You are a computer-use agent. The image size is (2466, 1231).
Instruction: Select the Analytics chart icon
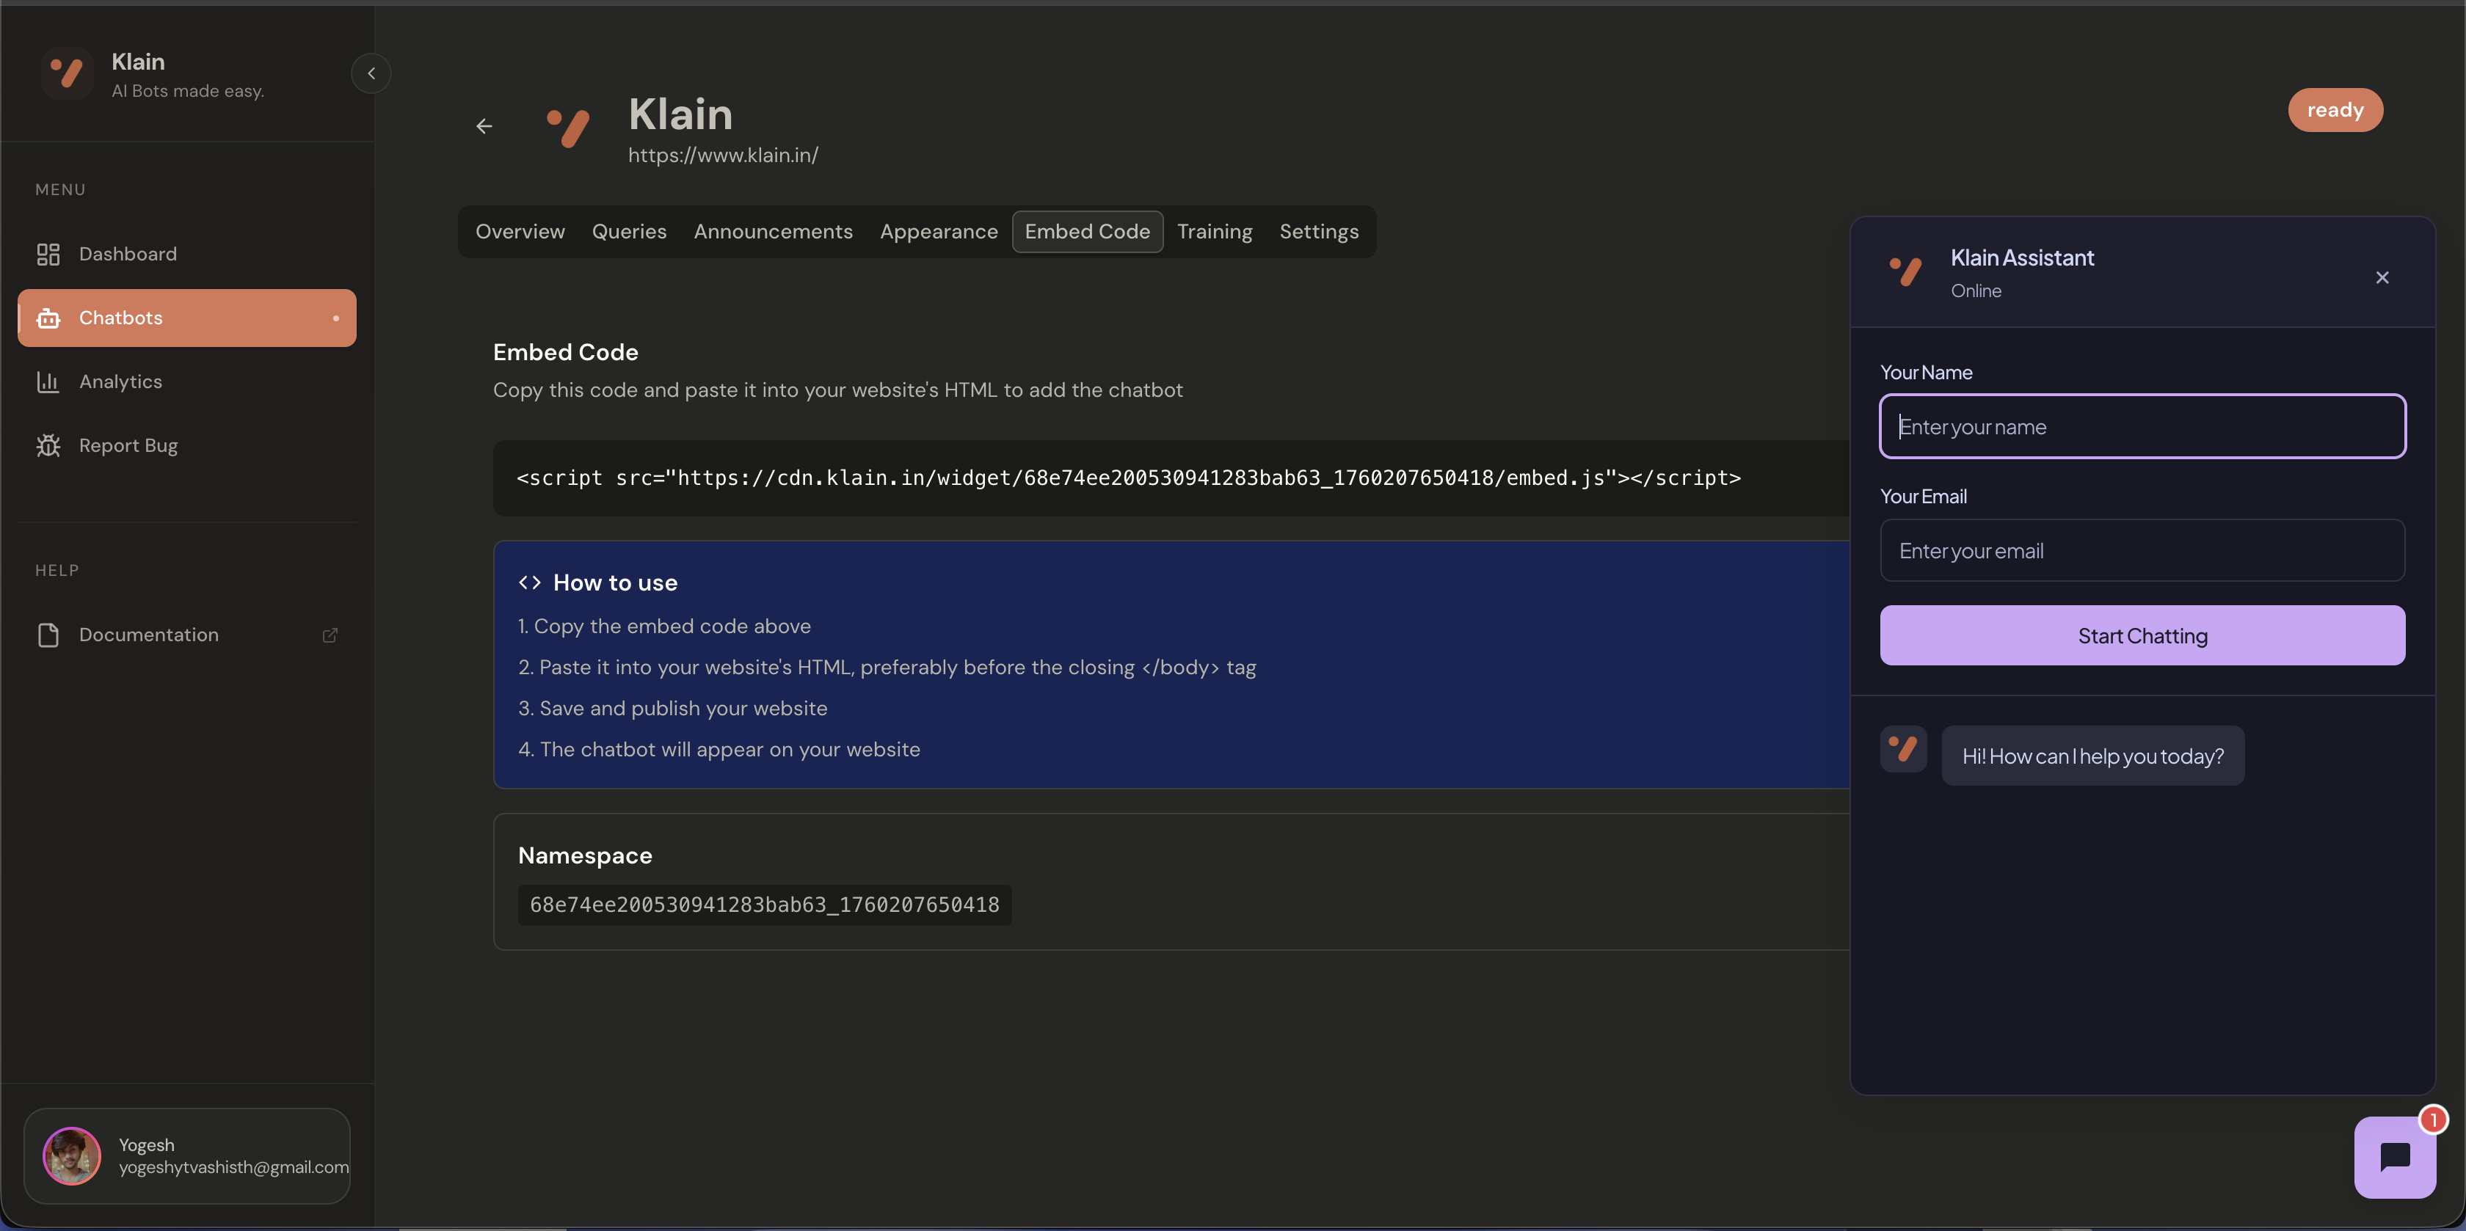pyautogui.click(x=48, y=381)
